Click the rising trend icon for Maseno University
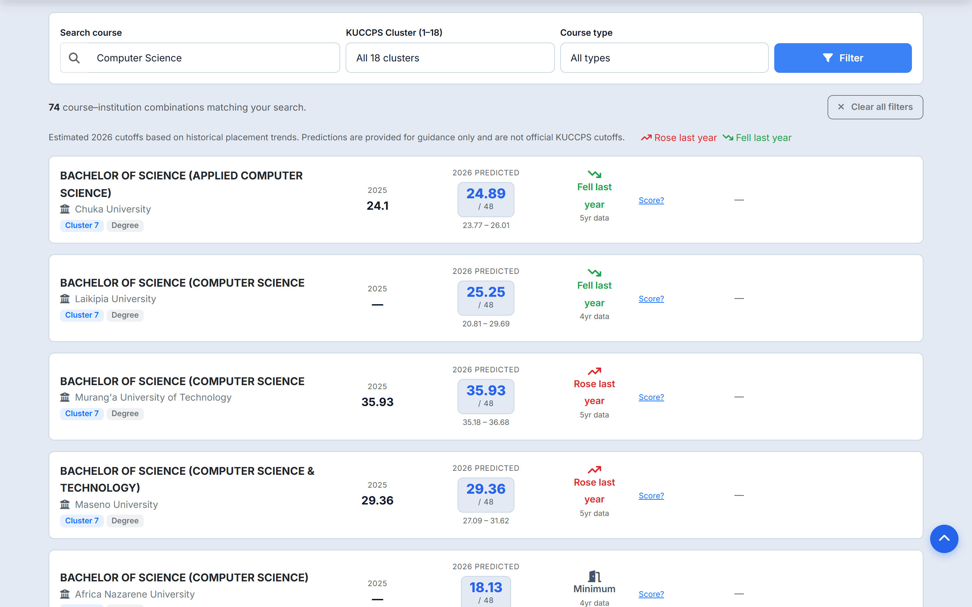Image resolution: width=972 pixels, height=607 pixels. [x=594, y=469]
